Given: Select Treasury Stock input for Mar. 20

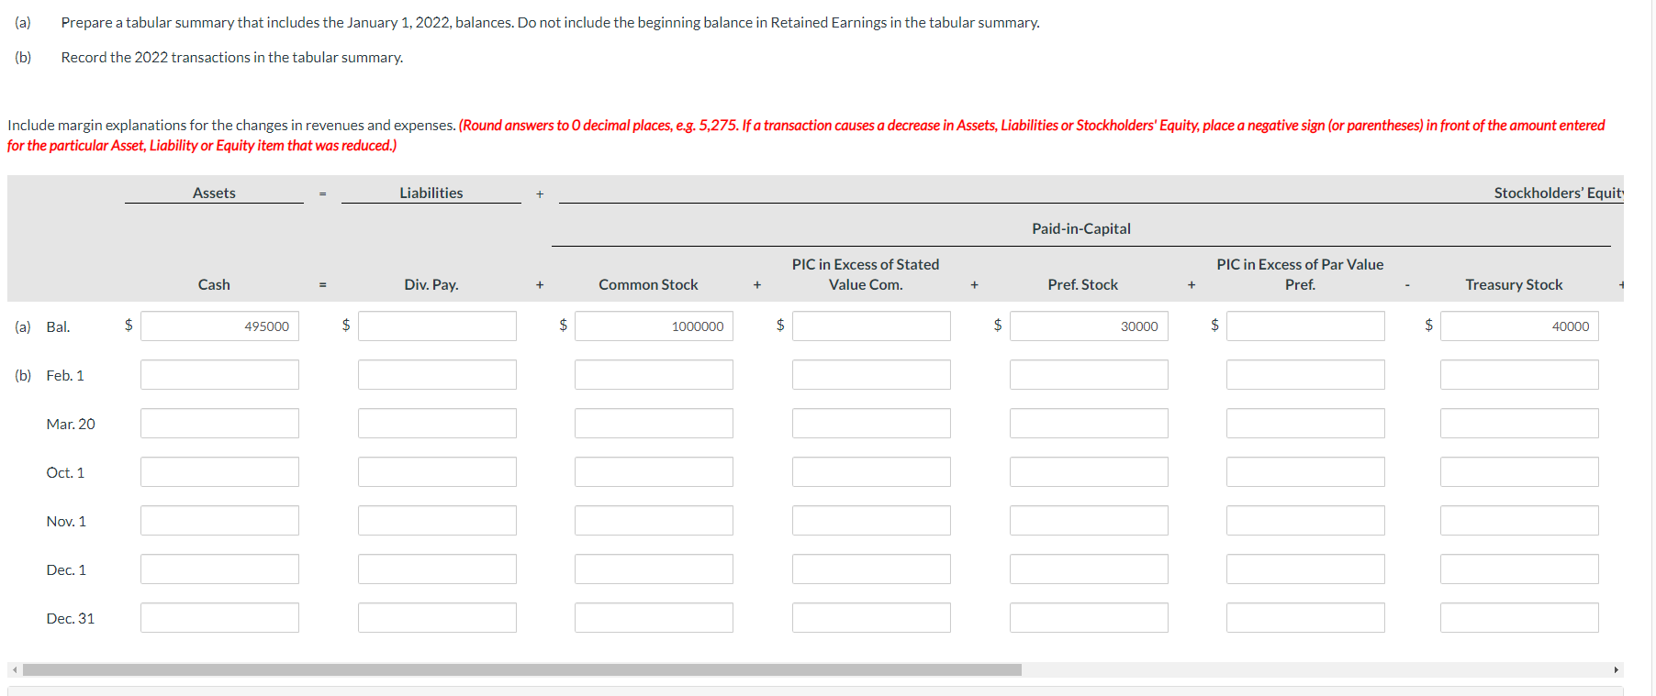Looking at the screenshot, I should coord(1519,423).
